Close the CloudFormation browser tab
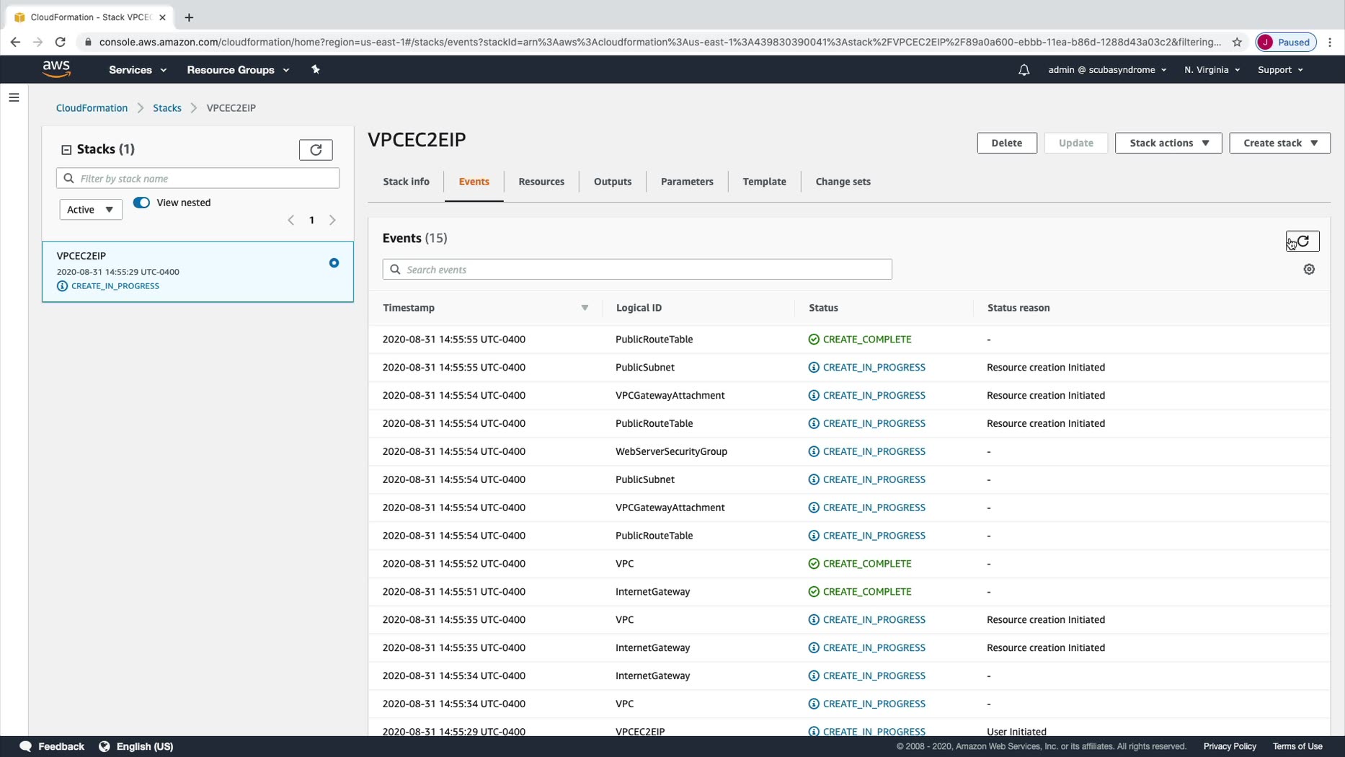The image size is (1345, 757). [x=162, y=17]
